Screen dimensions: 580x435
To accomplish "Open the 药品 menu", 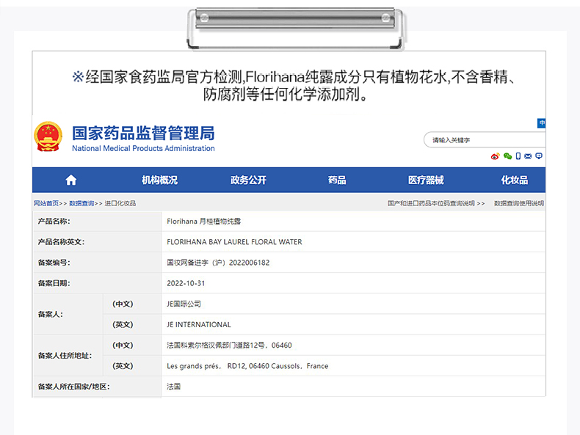I will click(x=337, y=180).
